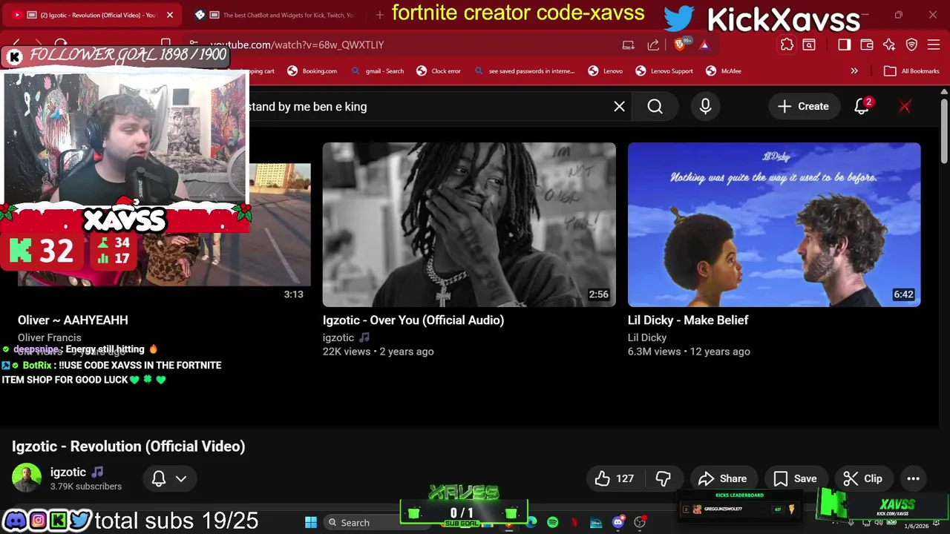The width and height of the screenshot is (950, 534).
Task: Click the Brave Shields lion icon
Action: (680, 45)
